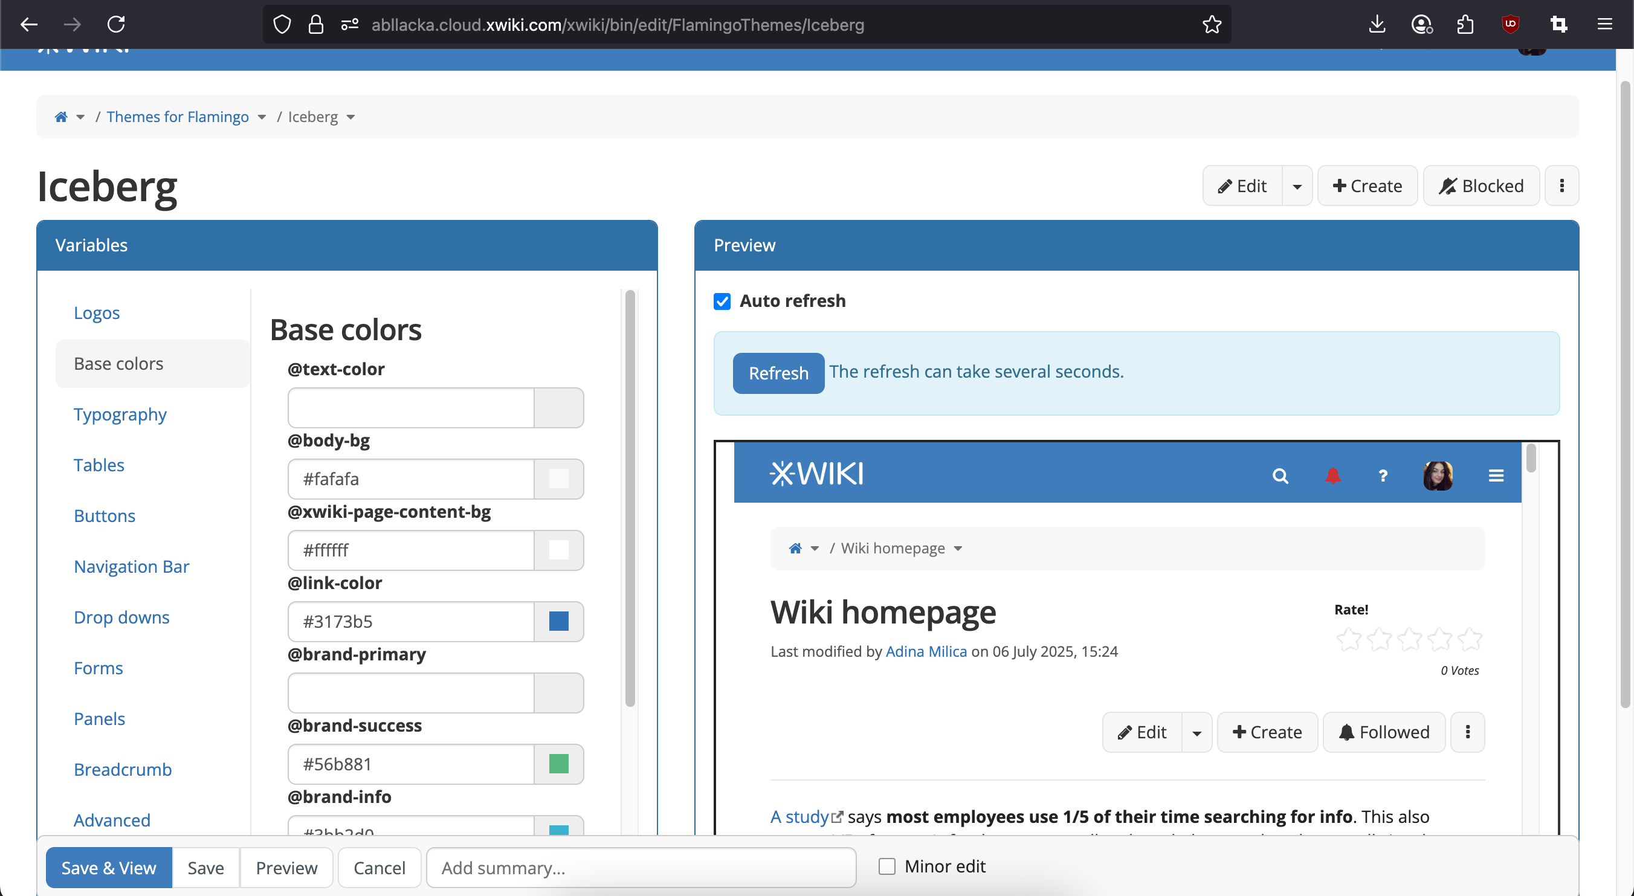Open the Advanced variables section
The height and width of the screenshot is (896, 1634).
112,820
